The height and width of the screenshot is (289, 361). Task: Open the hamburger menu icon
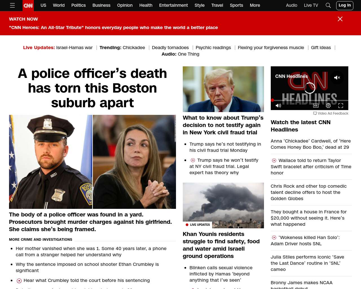[x=12, y=5]
